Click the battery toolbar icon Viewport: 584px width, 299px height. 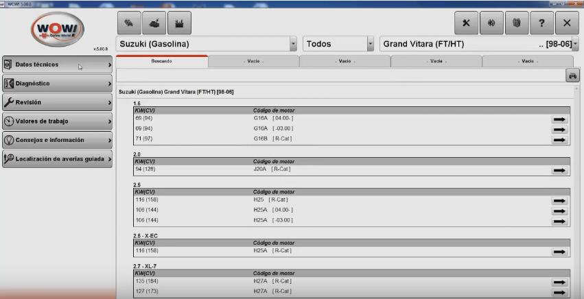(x=180, y=23)
